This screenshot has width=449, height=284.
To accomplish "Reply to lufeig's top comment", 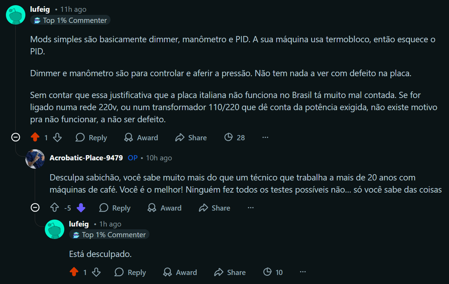I will pos(91,137).
